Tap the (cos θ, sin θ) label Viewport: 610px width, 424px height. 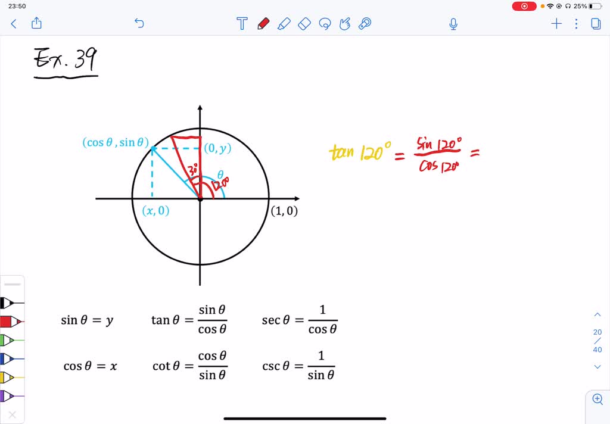116,142
